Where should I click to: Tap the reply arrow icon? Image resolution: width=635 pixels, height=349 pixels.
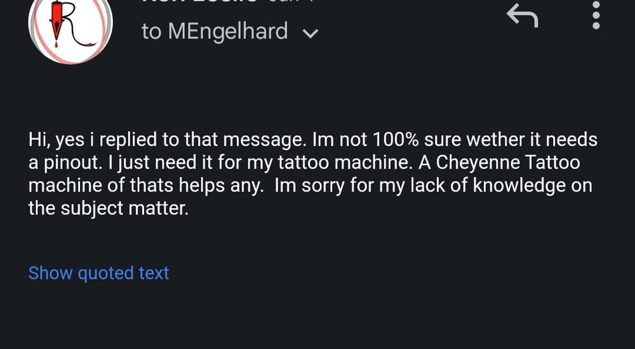(x=523, y=16)
